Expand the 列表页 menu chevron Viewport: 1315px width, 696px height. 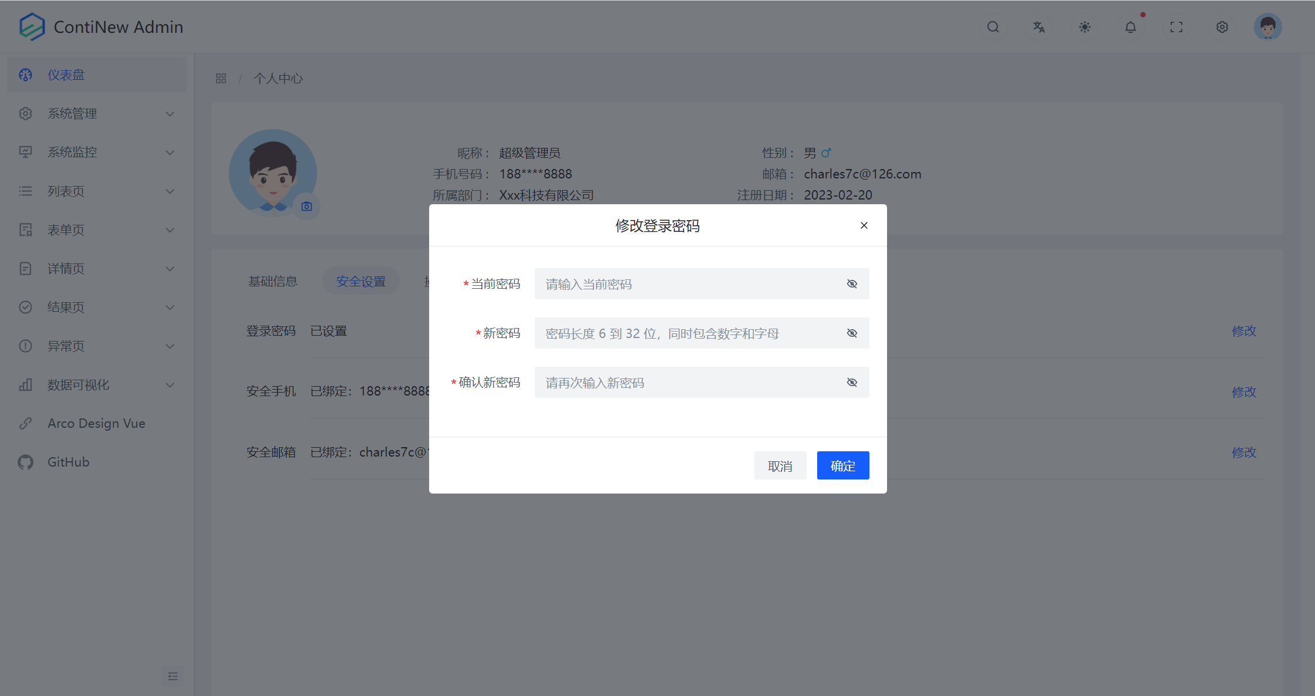[x=170, y=191]
